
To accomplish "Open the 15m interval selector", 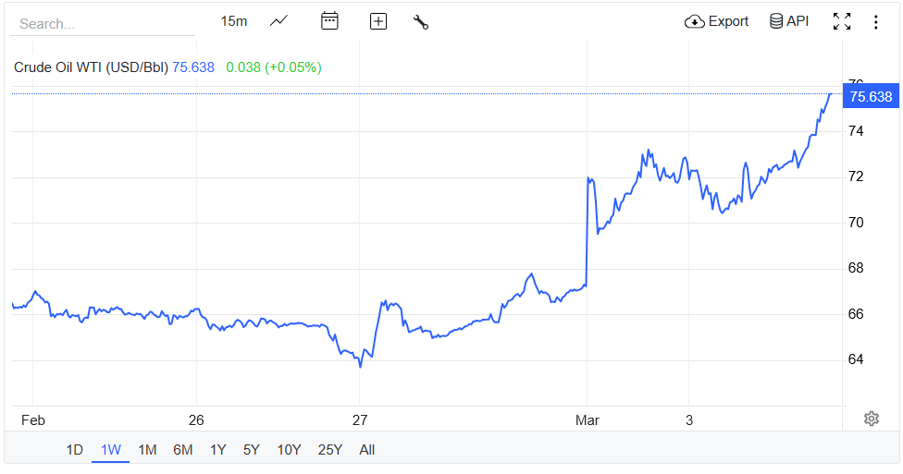I will pyautogui.click(x=234, y=22).
